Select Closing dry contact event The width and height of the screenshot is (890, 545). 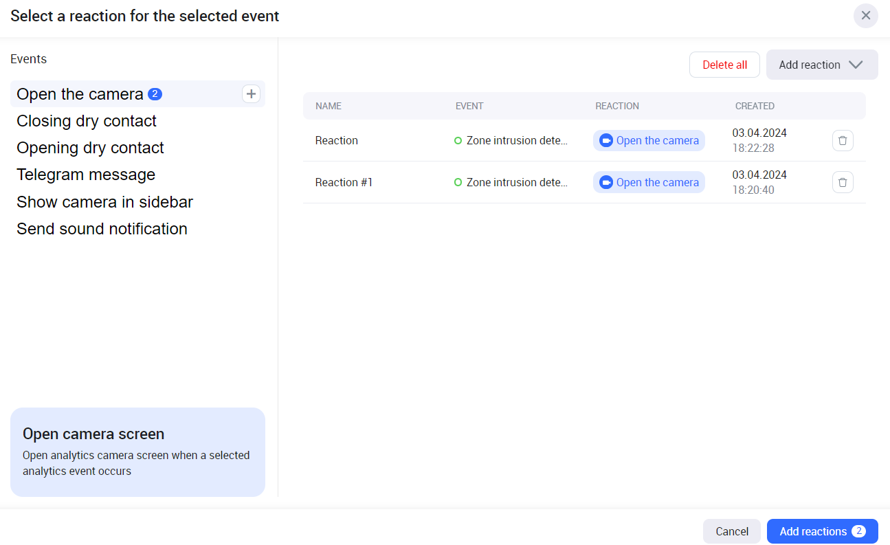[x=87, y=121]
